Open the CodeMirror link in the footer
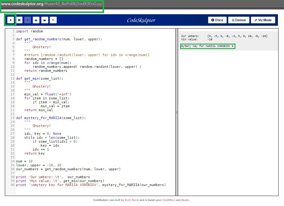This screenshot has height=206, width=284. pos(169,200)
